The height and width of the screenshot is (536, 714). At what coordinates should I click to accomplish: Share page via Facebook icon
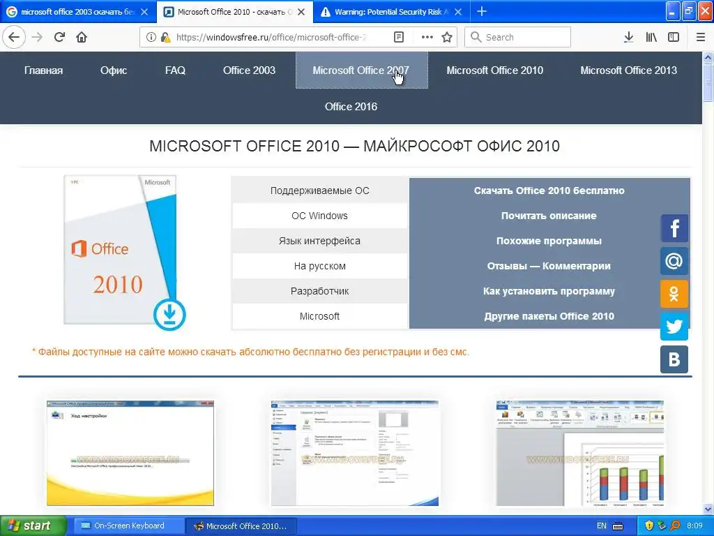[674, 228]
